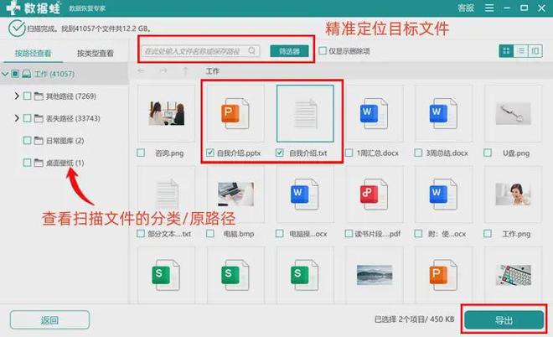This screenshot has width=553, height=337.
Task: Check the 工作.png checkbox
Action: (488, 233)
